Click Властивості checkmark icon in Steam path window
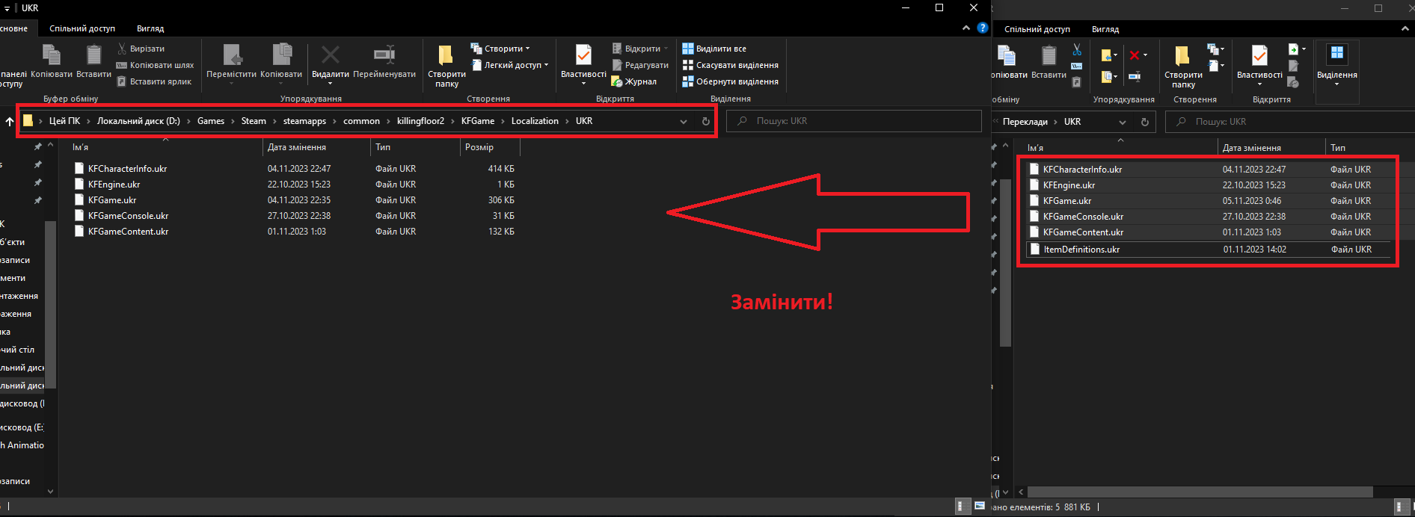Viewport: 1415px width, 517px height. [x=583, y=55]
